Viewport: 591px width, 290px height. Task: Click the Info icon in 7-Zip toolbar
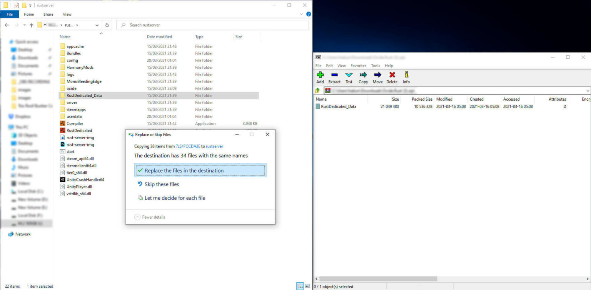click(406, 77)
